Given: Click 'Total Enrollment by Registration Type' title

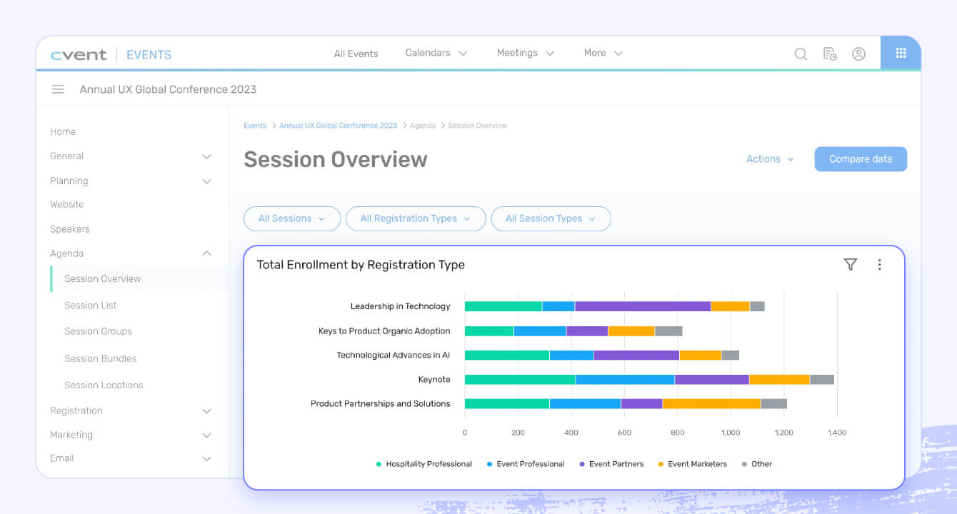Looking at the screenshot, I should pos(361,264).
